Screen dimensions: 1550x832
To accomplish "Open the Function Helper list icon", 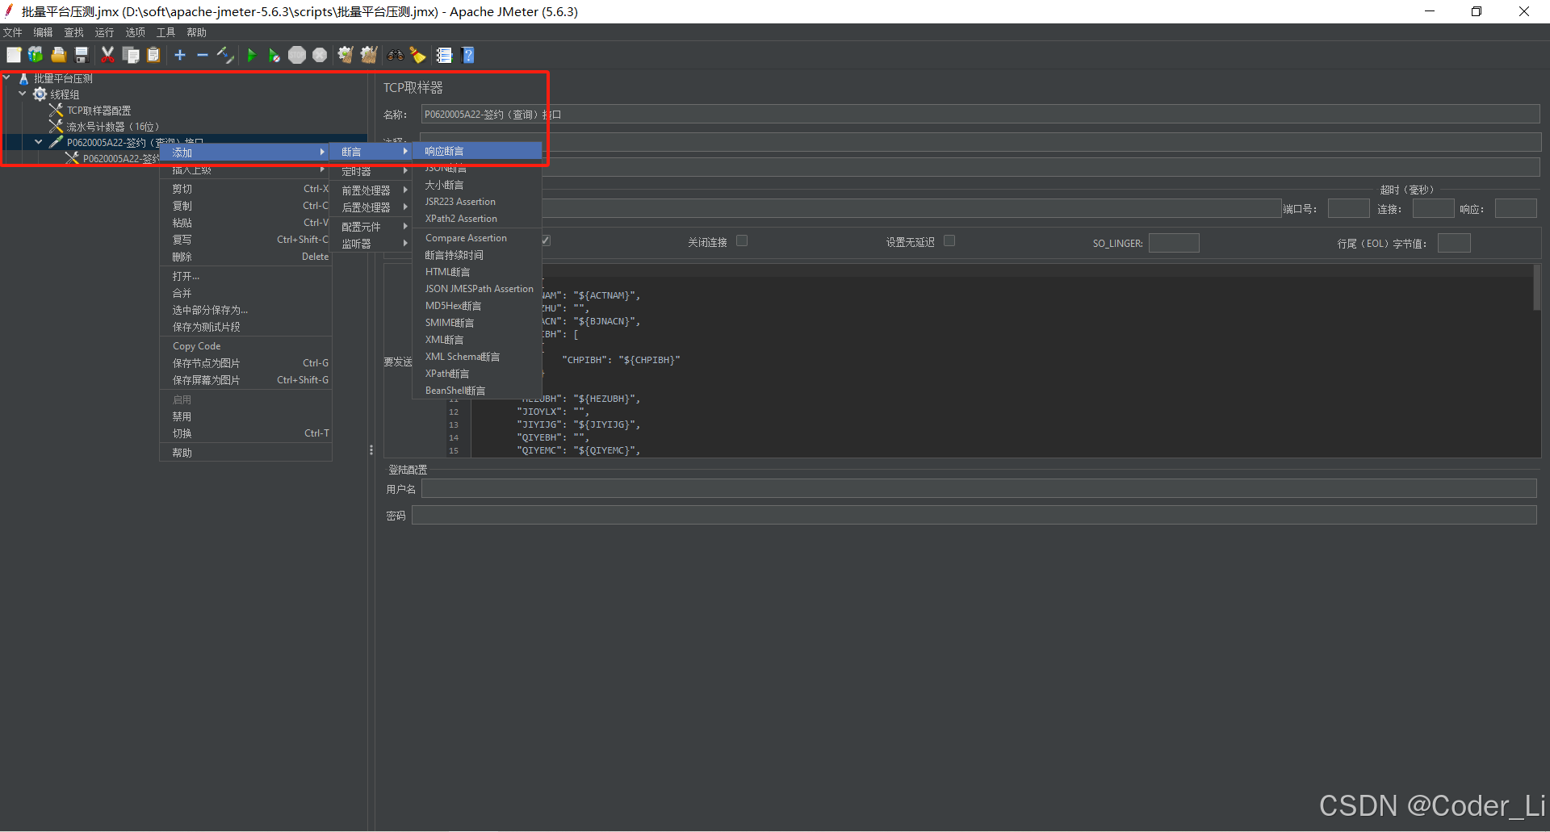I will click(x=444, y=55).
